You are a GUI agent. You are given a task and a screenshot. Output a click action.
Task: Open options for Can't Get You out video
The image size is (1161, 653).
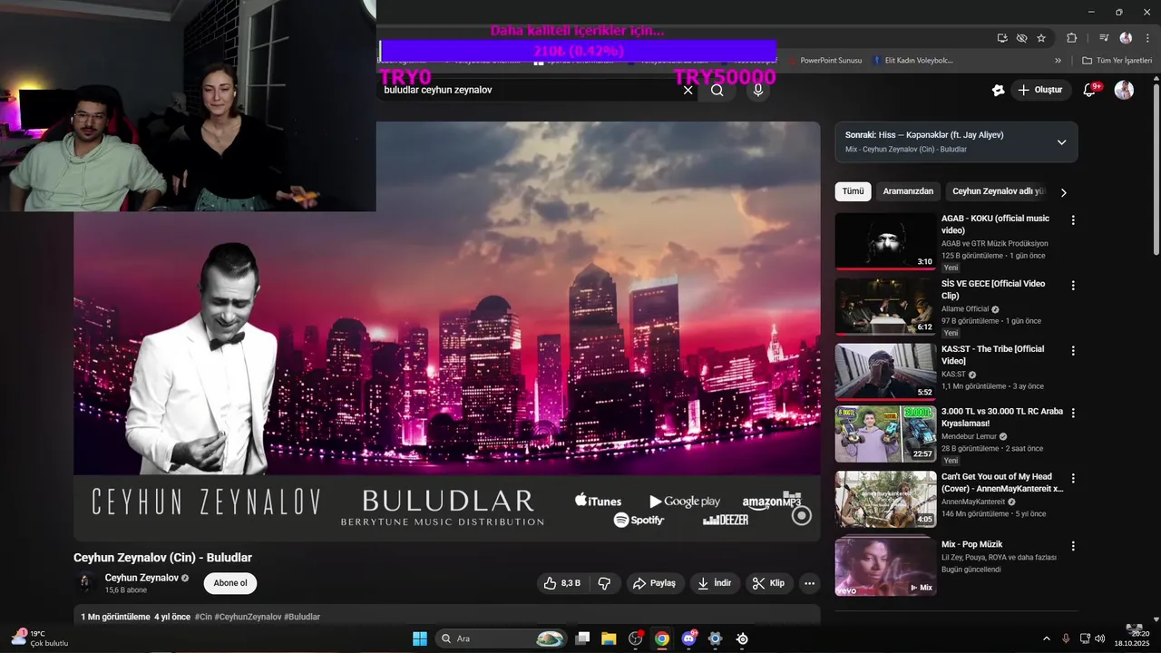1073,478
